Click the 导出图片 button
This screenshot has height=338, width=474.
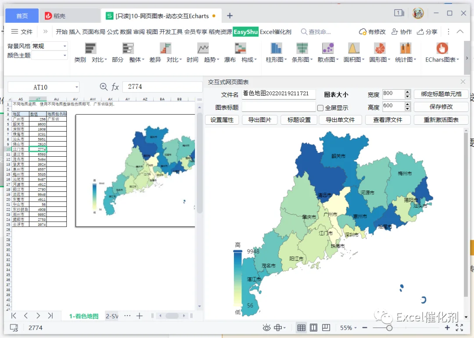point(260,120)
